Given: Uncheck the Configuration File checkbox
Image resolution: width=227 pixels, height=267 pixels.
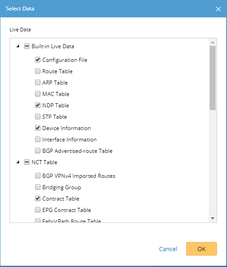Looking at the screenshot, I should 38,60.
